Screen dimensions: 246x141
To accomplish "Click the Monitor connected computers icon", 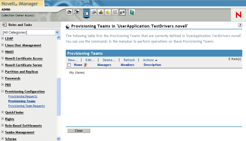I will (122, 12).
